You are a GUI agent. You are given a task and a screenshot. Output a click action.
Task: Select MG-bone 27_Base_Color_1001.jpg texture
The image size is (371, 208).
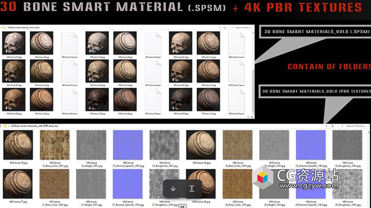(x=54, y=184)
